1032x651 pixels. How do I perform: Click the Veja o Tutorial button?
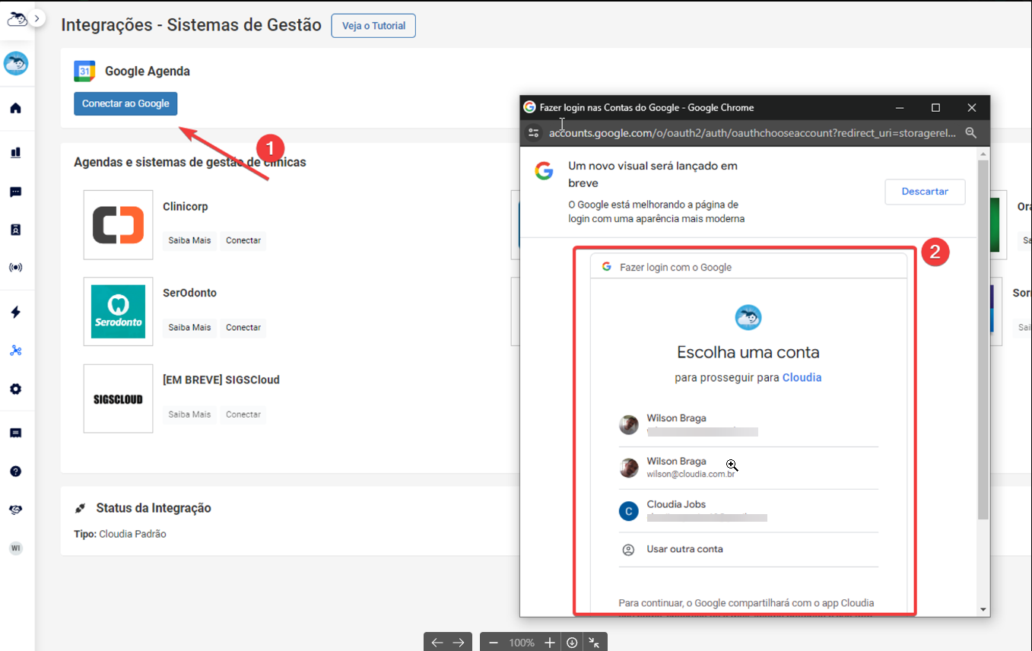tap(373, 26)
